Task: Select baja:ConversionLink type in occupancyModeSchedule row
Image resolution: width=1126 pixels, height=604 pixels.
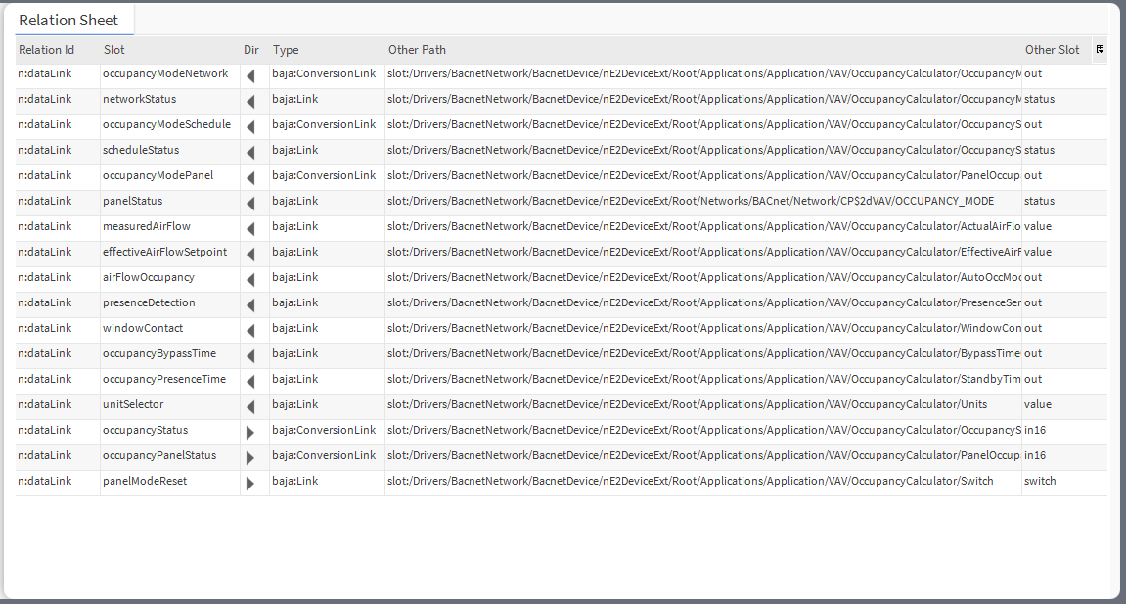Action: pyautogui.click(x=324, y=124)
